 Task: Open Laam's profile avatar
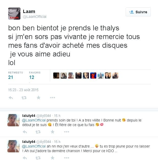[14, 14]
